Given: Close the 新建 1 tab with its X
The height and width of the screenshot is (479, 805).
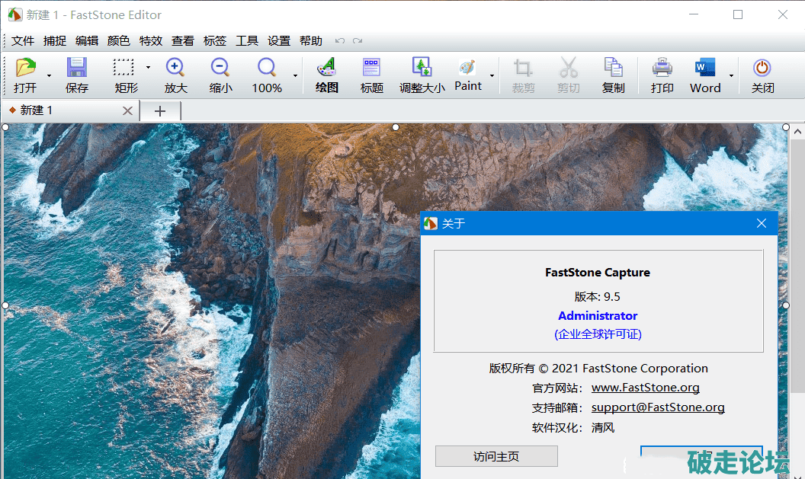Looking at the screenshot, I should pos(127,111).
